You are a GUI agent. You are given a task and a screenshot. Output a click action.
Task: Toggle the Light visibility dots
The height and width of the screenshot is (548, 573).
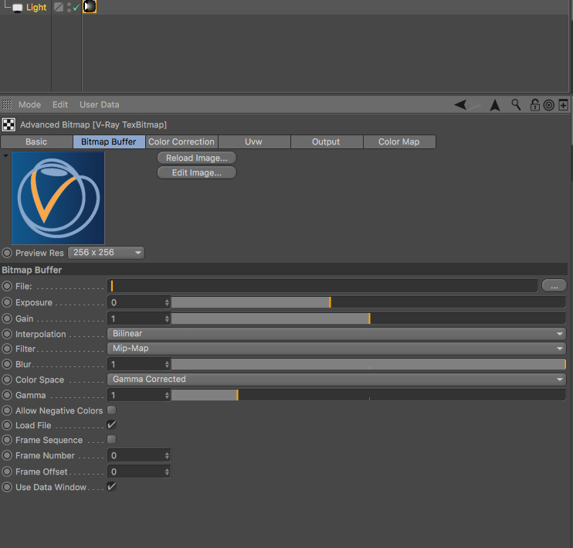[69, 7]
